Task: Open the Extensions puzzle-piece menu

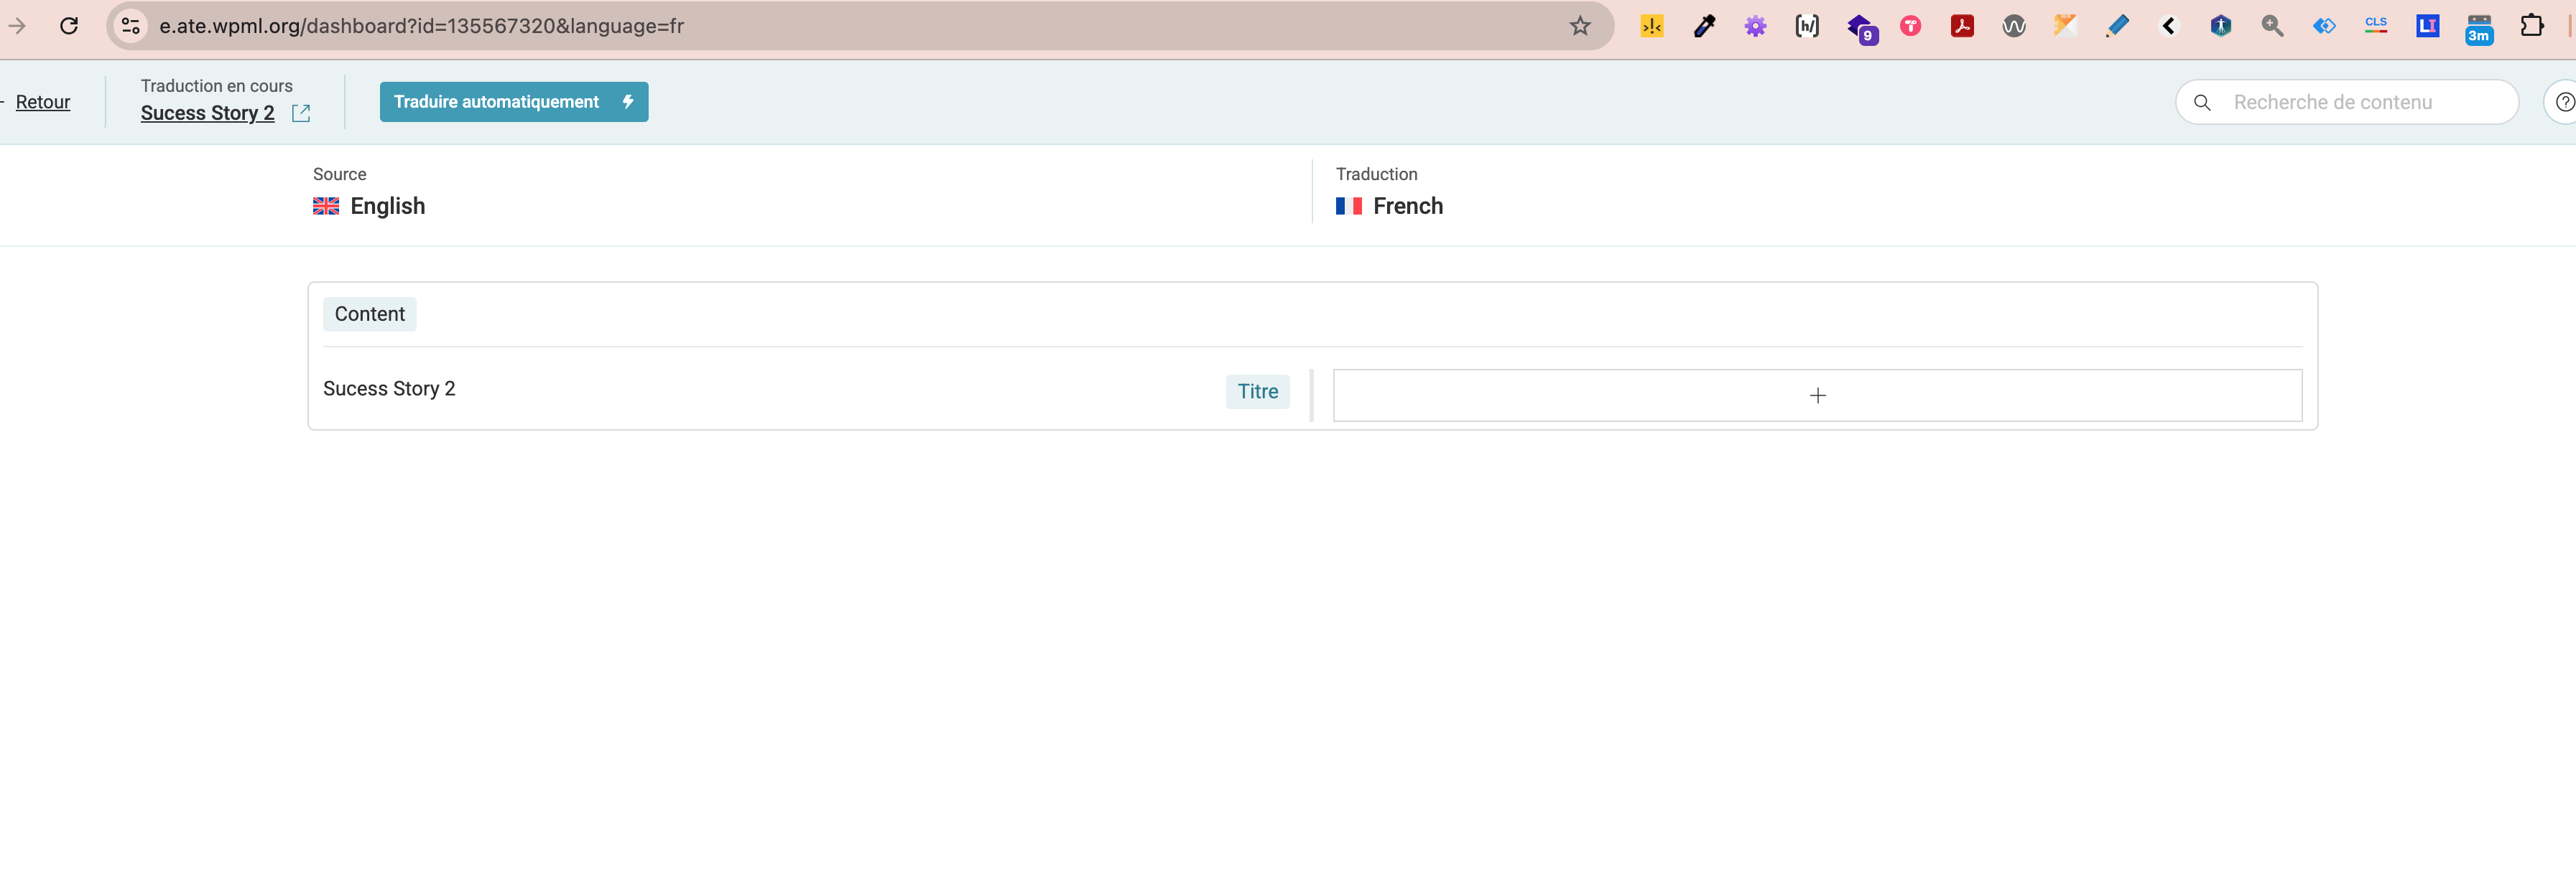Action: point(2532,26)
